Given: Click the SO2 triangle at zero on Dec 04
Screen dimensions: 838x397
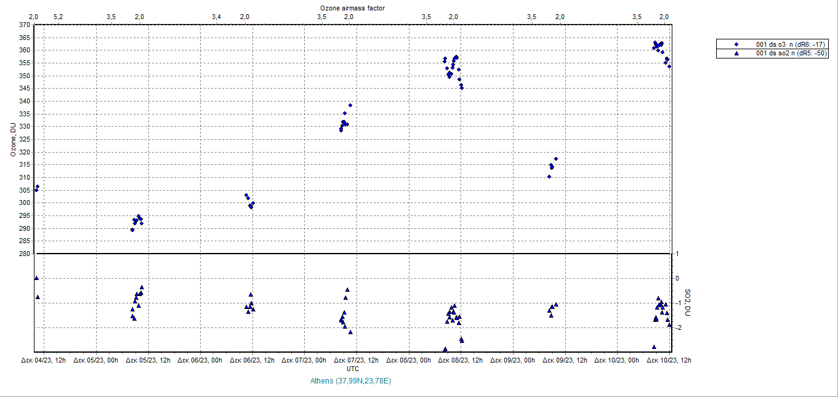Looking at the screenshot, I should click(x=36, y=278).
